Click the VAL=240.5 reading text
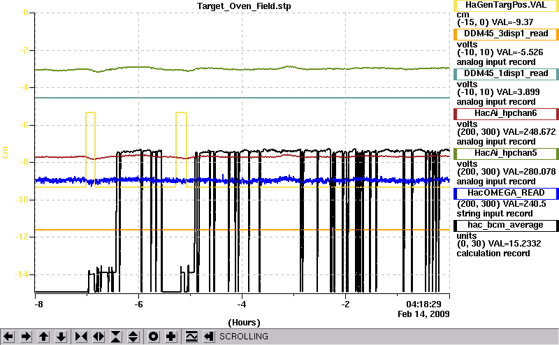The image size is (559, 345). tap(524, 204)
